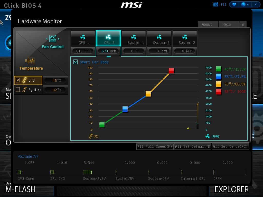
Task: Enable the System temperature checkbox
Action: [x=18, y=90]
